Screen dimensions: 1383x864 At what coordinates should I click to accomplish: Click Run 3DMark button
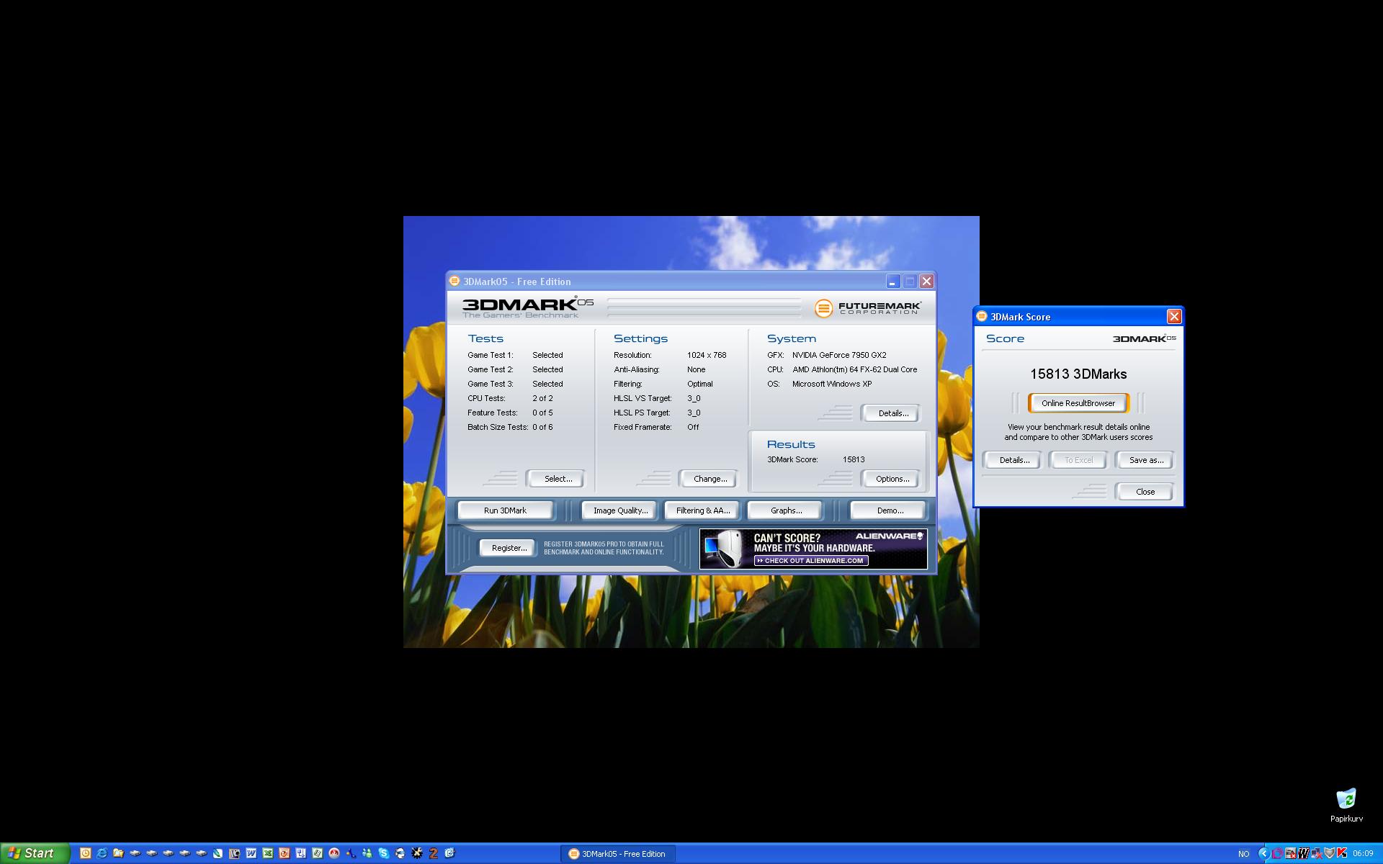(505, 510)
